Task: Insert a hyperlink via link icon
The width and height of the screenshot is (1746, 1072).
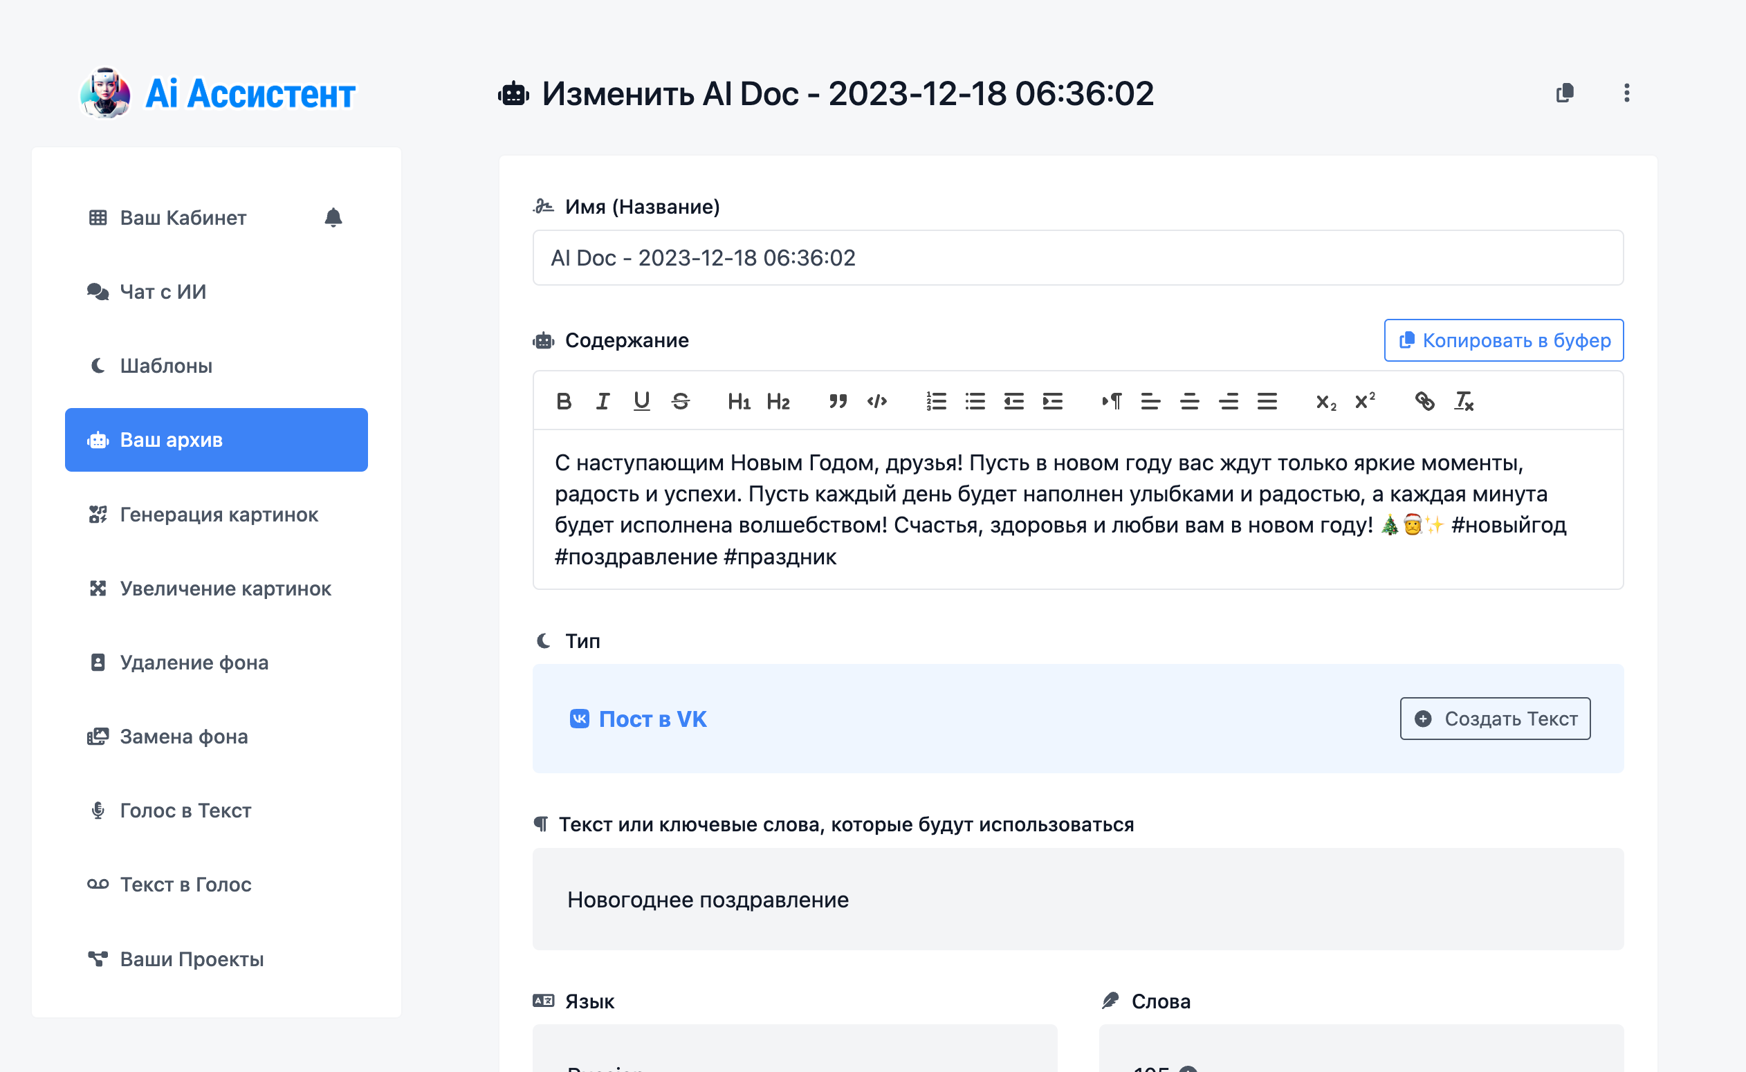Action: 1424,401
